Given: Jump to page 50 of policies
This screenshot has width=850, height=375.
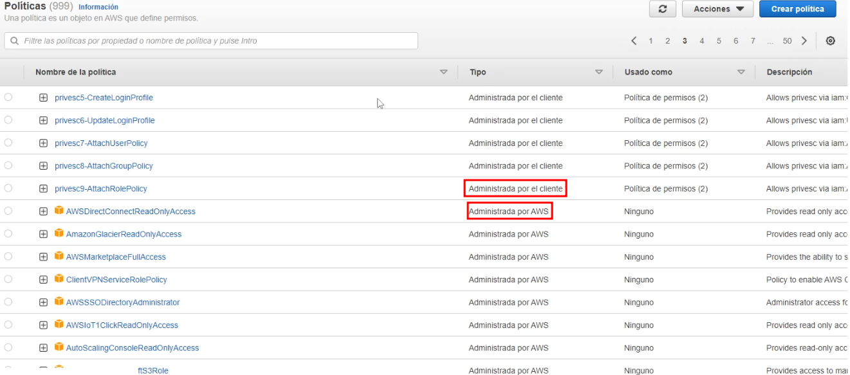Looking at the screenshot, I should click(x=787, y=41).
